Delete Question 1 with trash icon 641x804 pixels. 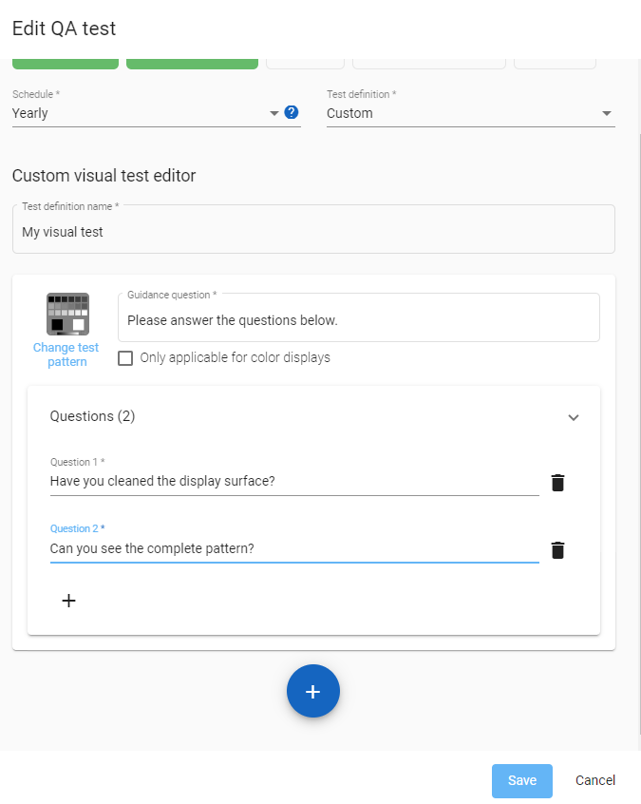tap(557, 483)
